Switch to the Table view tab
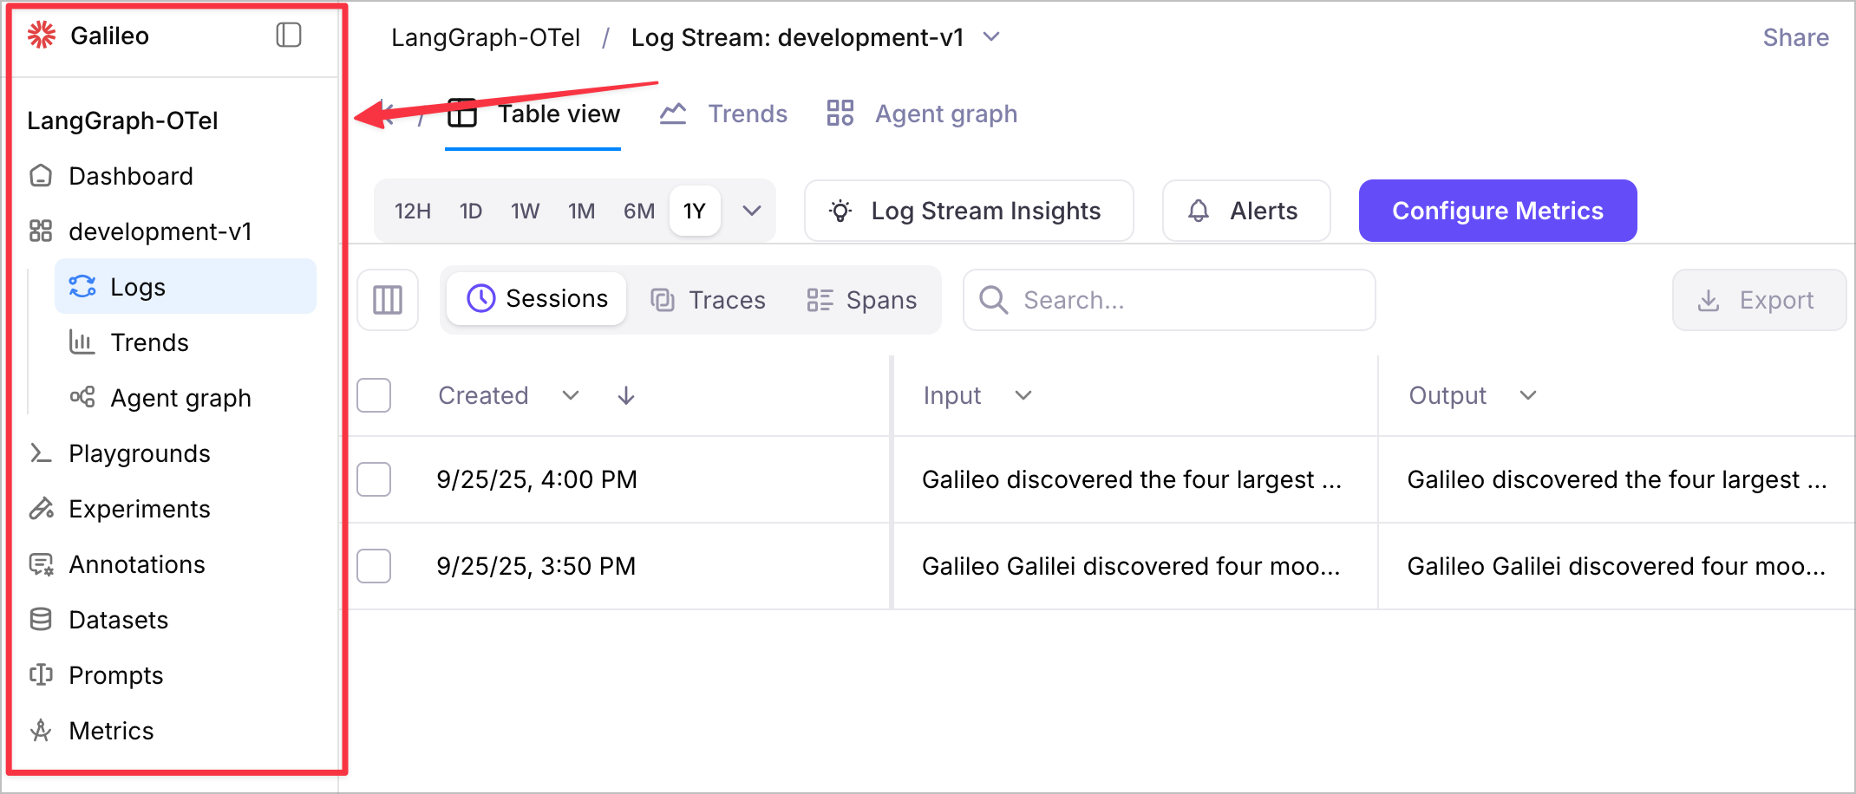The height and width of the screenshot is (794, 1856). pos(533,114)
